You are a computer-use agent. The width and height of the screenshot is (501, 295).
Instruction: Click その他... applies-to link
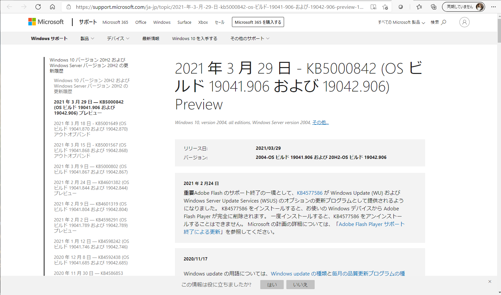321,122
